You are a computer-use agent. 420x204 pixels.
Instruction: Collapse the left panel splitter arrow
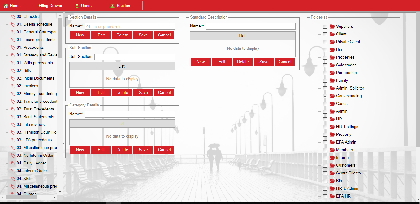click(63, 143)
